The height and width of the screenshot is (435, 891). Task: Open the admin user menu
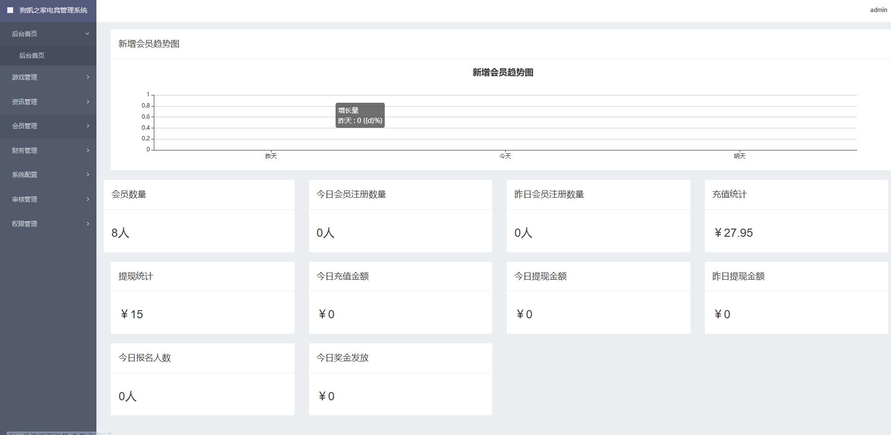[x=878, y=10]
